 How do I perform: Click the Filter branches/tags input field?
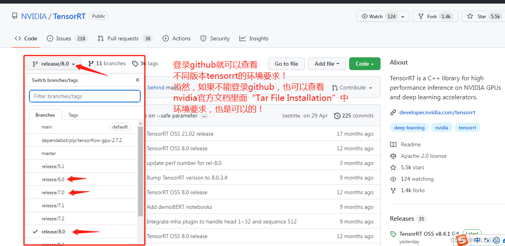coord(84,96)
